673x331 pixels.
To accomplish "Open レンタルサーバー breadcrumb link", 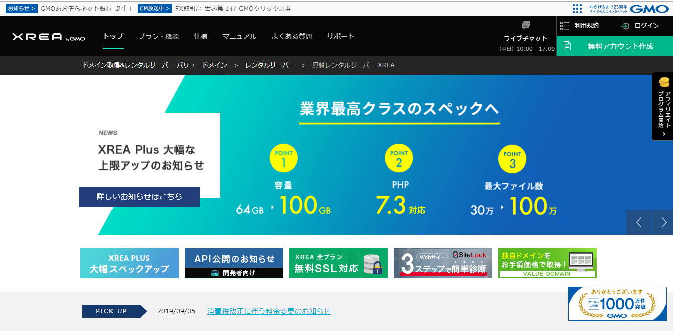I will pos(270,65).
